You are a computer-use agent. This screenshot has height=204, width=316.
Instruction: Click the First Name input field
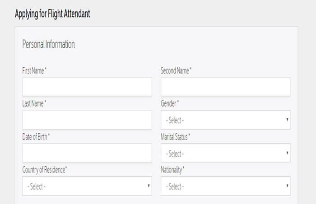[x=87, y=86]
